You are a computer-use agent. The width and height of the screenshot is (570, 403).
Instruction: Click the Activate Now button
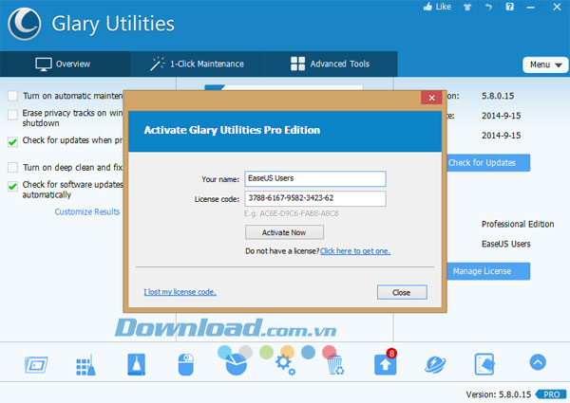click(284, 232)
